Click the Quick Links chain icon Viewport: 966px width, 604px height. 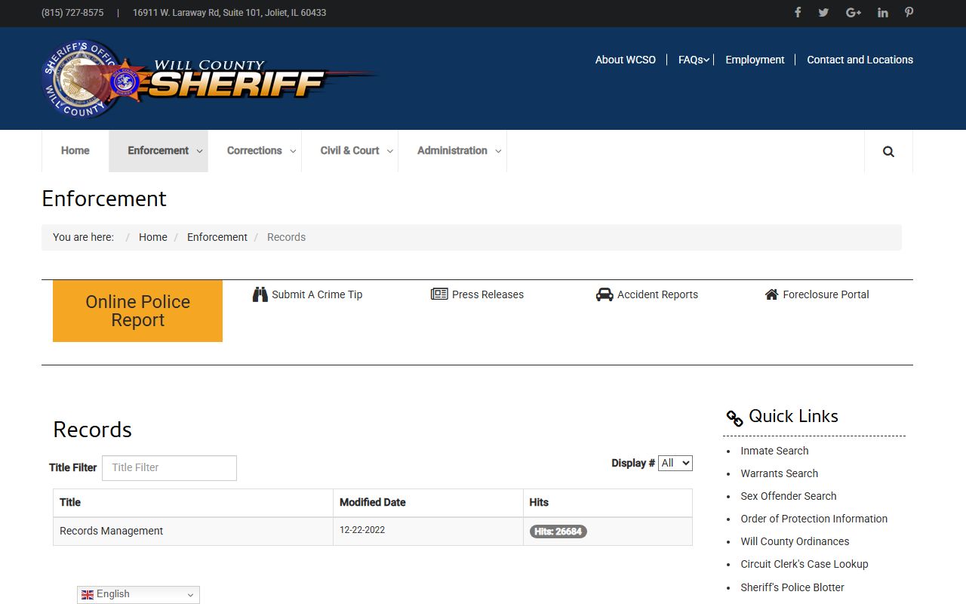(x=734, y=418)
